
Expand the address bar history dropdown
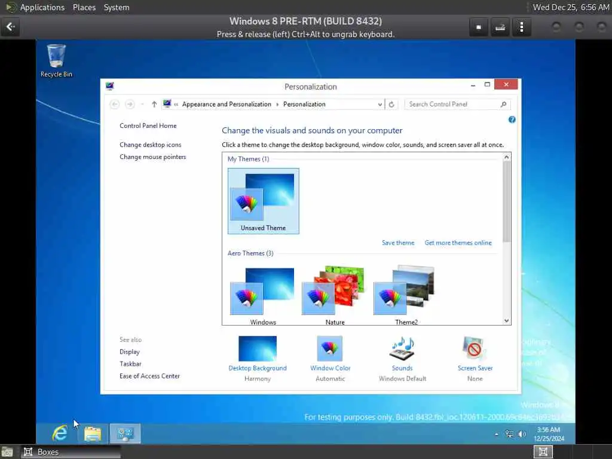[380, 104]
